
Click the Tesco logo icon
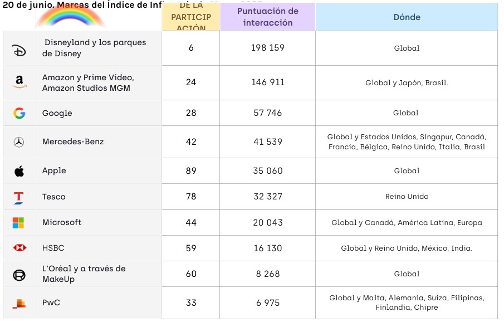19,197
